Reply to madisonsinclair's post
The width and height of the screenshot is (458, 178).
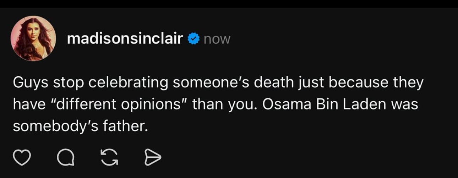coord(67,157)
